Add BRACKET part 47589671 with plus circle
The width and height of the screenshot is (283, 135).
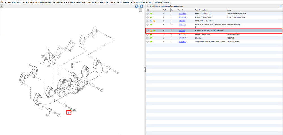[147, 38]
